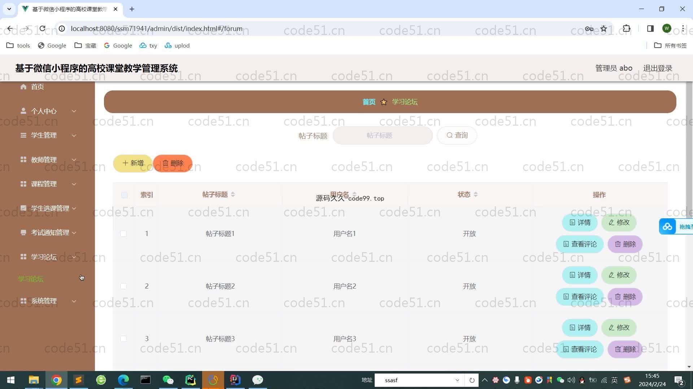Click the 管理员 abo account label
Viewport: 693px width, 389px height.
coord(614,68)
